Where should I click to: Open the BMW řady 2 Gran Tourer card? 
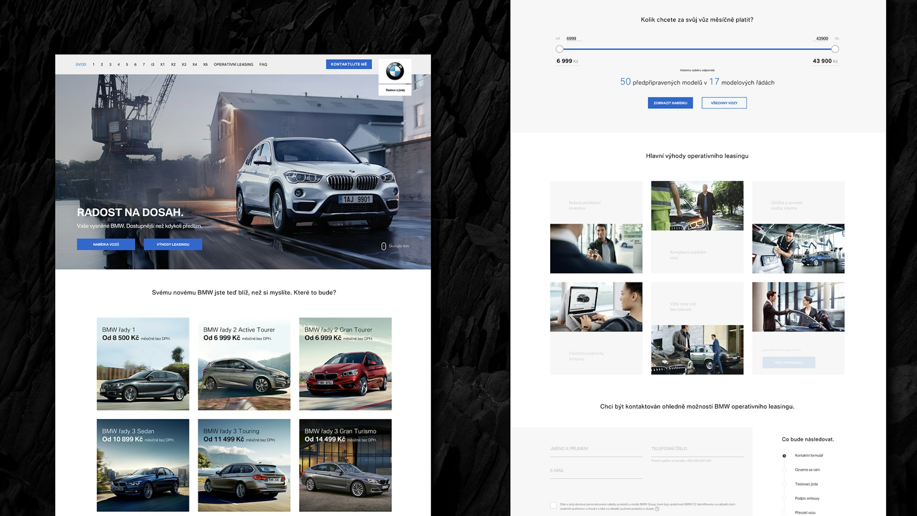pos(345,364)
